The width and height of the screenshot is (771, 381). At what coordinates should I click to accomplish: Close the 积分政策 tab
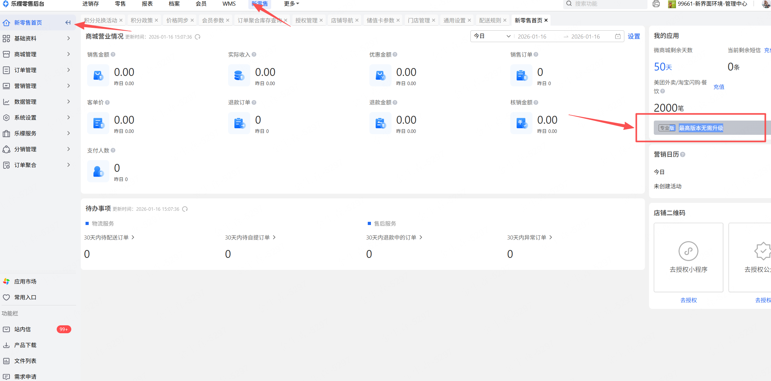(x=156, y=20)
